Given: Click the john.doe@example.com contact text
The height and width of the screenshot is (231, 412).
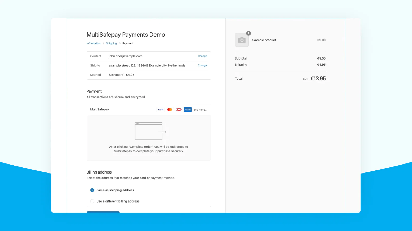Looking at the screenshot, I should (x=126, y=56).
